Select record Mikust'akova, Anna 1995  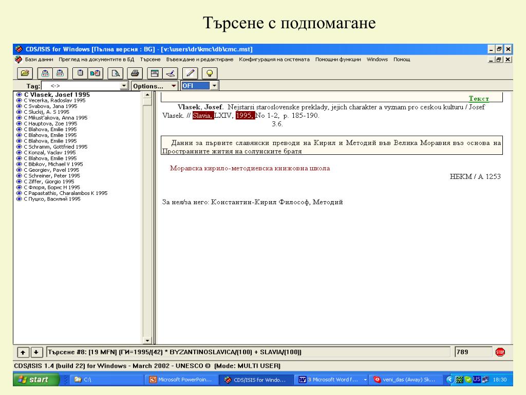click(x=55, y=118)
